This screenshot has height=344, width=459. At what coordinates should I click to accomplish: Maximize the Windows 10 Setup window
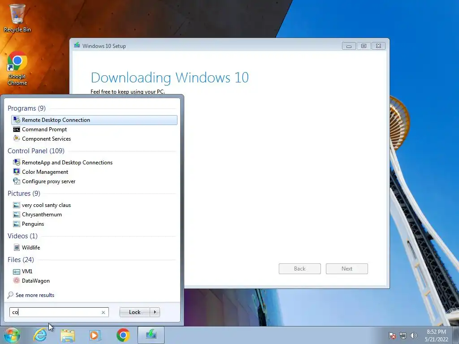[364, 46]
